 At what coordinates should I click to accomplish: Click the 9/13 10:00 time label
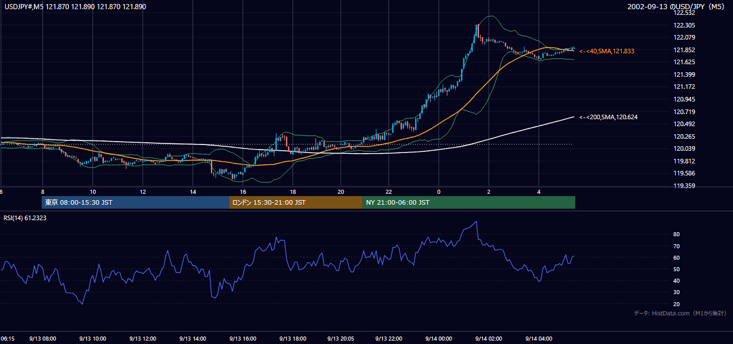[x=92, y=338]
